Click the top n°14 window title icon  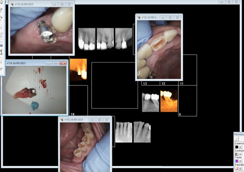(11, 4)
